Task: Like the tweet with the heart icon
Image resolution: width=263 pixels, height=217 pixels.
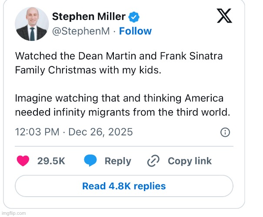Action: 23,161
